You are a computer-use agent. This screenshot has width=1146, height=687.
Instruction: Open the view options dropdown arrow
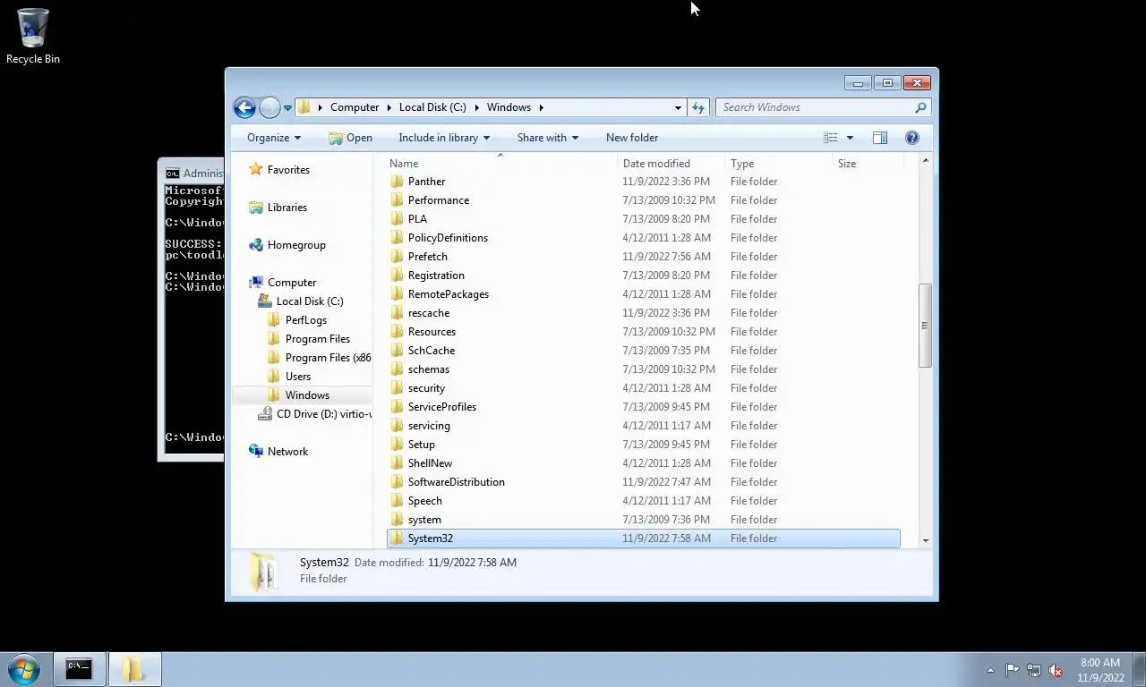850,138
